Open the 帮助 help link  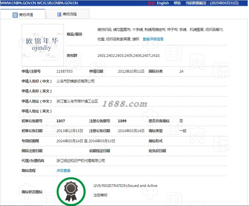[x=177, y=3]
